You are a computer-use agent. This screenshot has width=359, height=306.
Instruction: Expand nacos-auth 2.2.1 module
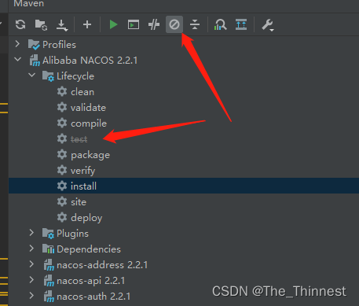coord(31,296)
